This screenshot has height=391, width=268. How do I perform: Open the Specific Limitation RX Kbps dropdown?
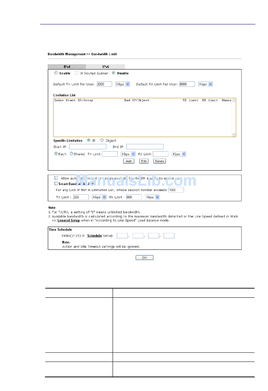[179, 154]
